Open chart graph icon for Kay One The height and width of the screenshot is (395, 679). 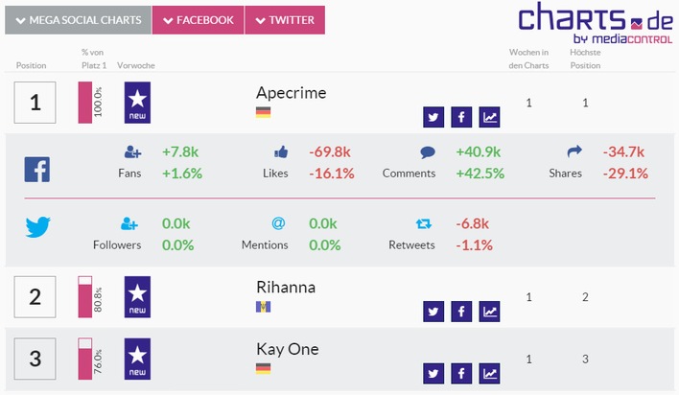490,374
